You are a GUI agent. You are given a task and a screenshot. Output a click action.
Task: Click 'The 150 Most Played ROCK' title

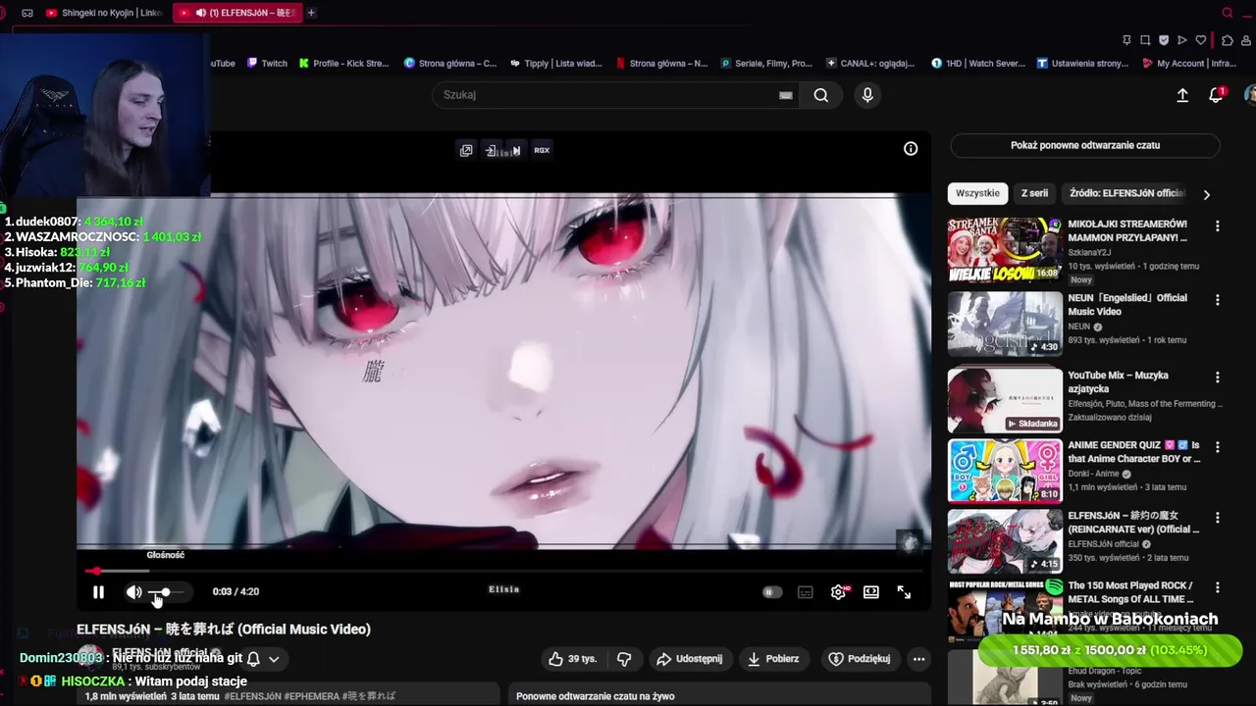1130,592
